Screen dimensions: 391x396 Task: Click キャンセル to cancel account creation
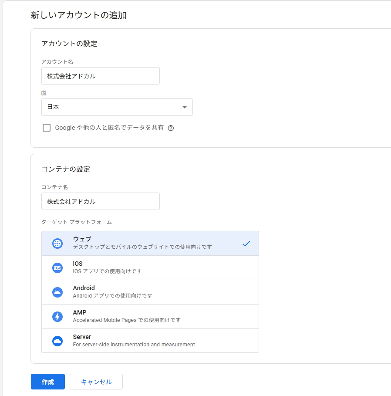(96, 382)
